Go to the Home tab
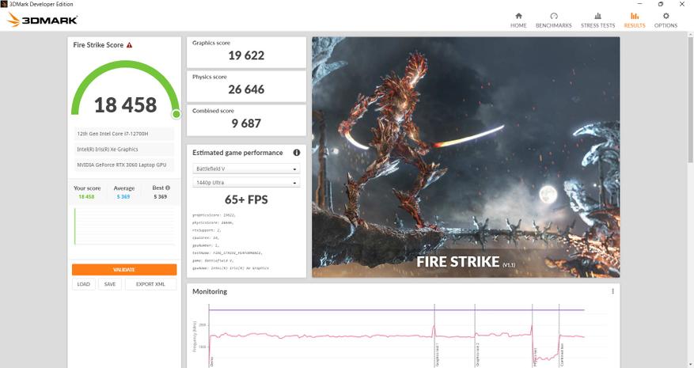Viewport: 694px width, 368px height. point(518,21)
